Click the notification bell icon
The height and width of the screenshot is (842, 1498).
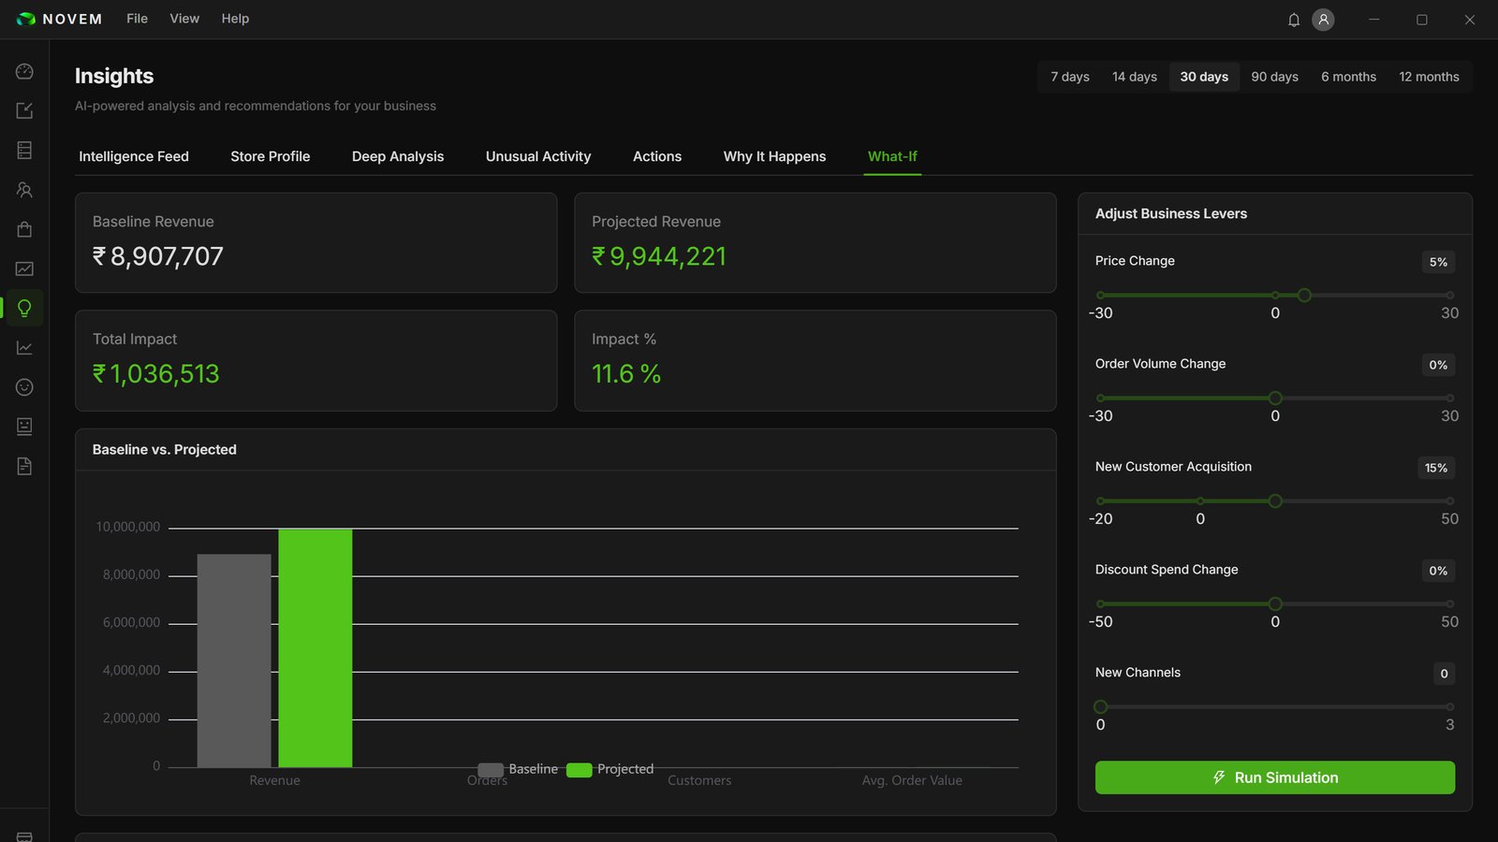coord(1294,20)
